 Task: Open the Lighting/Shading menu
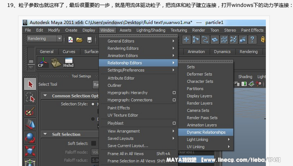[151, 30]
